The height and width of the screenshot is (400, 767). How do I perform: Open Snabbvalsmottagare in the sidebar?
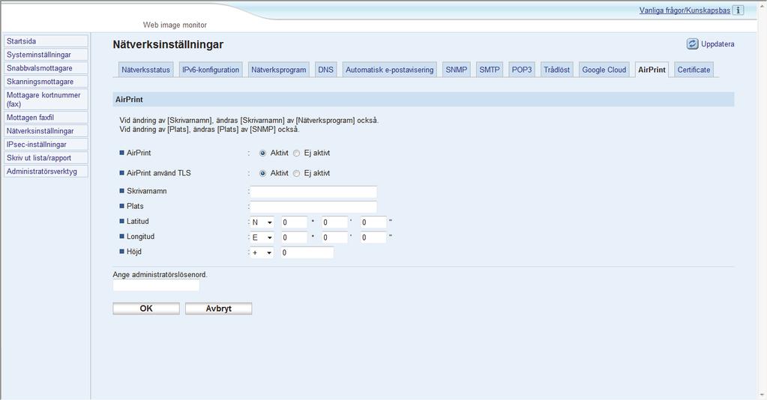point(46,68)
